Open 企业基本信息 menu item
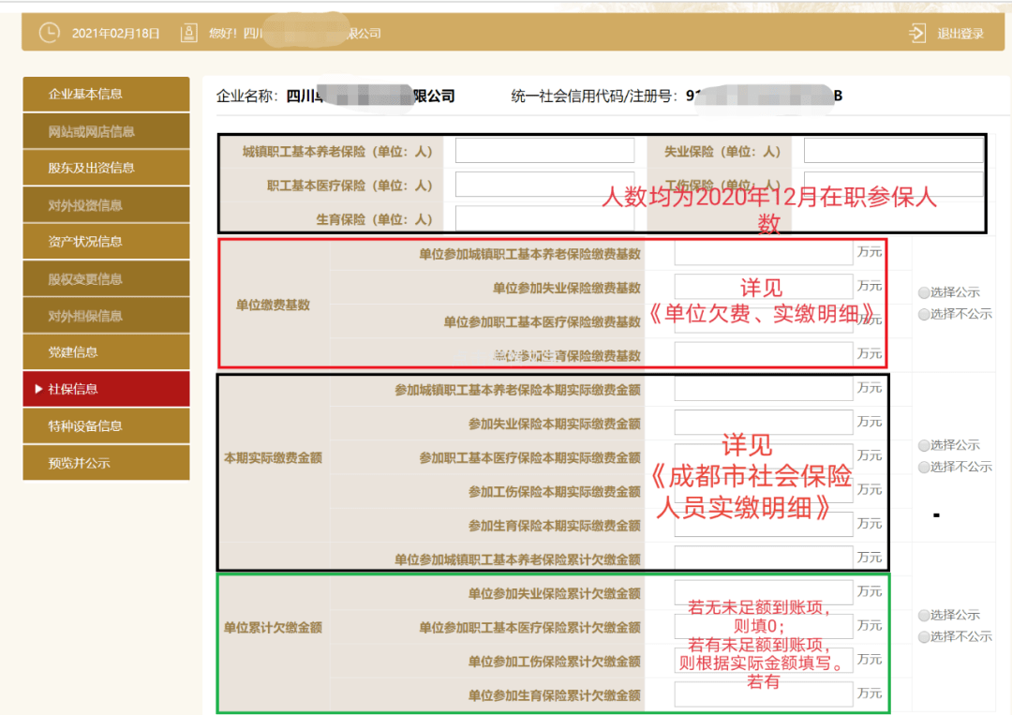 pos(106,94)
